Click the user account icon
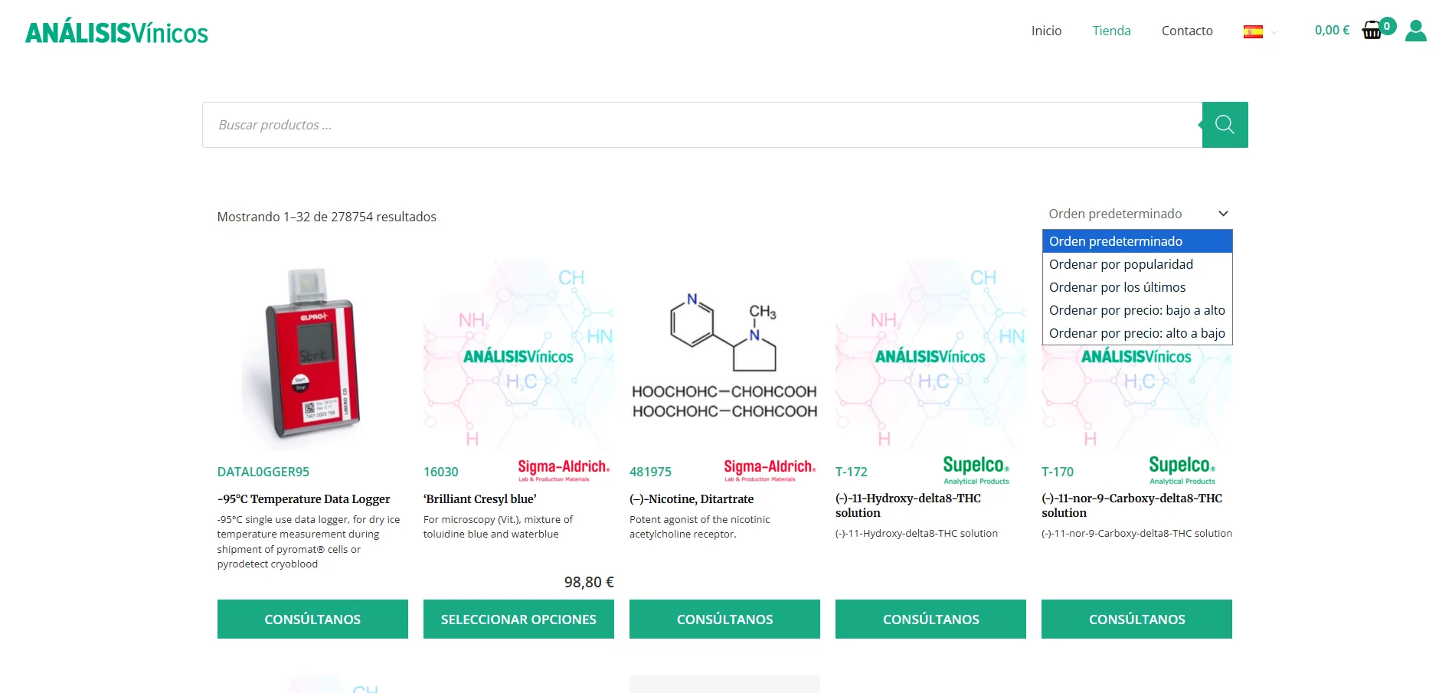 pos(1416,31)
